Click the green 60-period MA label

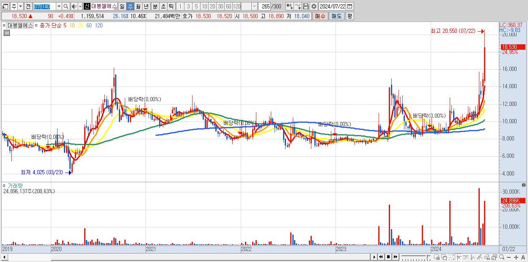89,26
